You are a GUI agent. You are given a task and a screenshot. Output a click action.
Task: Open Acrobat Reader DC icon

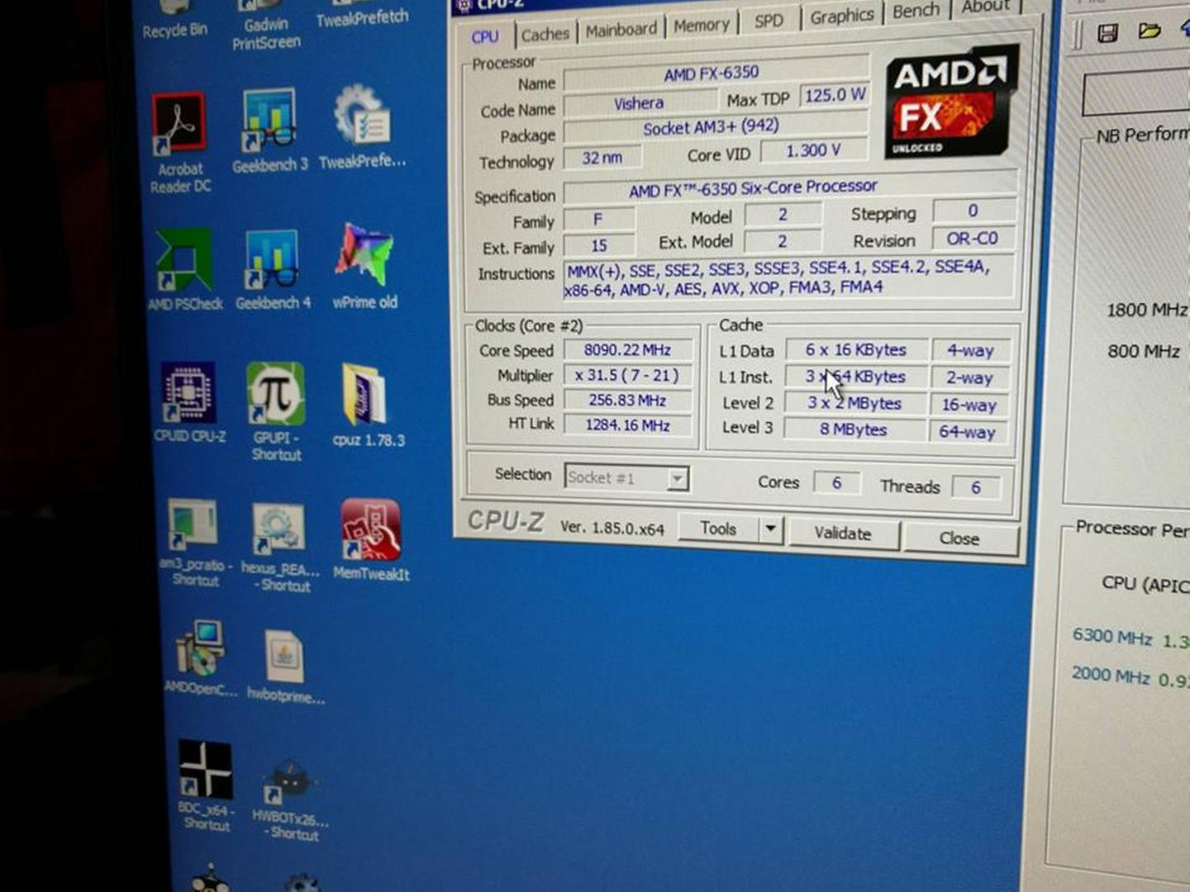pos(180,143)
